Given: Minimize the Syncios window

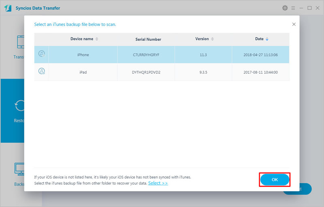Looking at the screenshot, I should (301, 8).
